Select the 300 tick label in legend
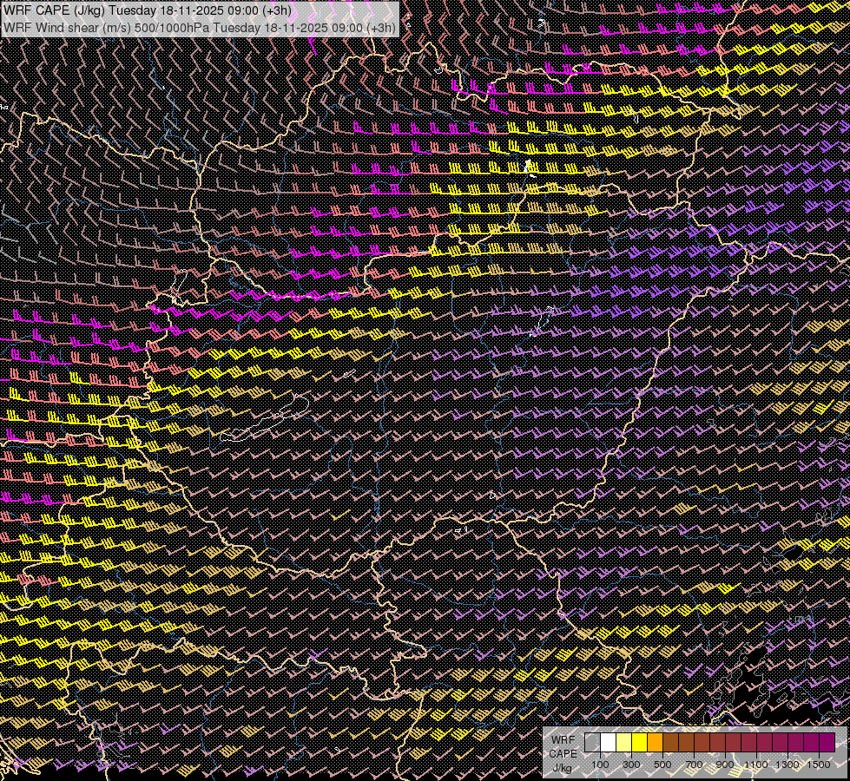Viewport: 850px width, 781px height. coord(631,765)
